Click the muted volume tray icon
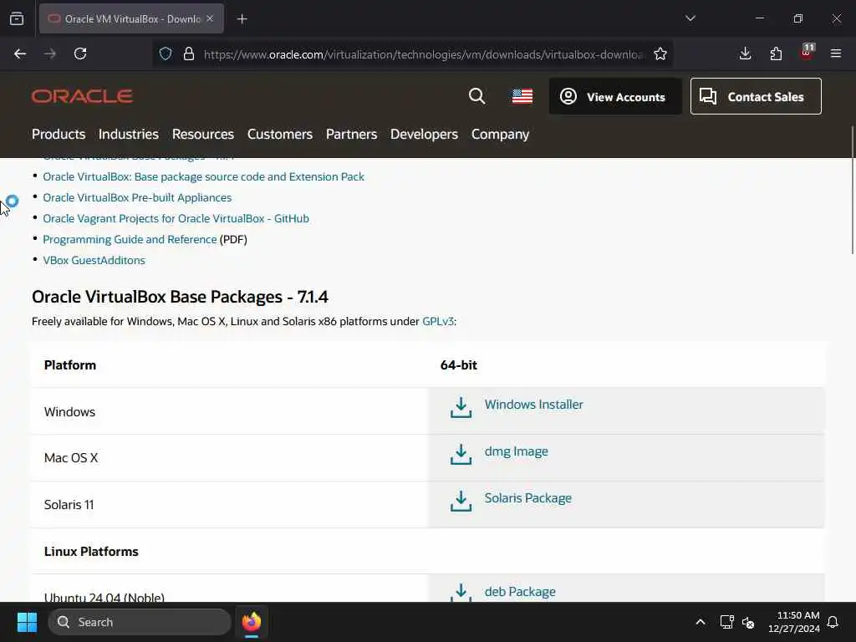Viewport: 856px width, 642px height. [x=748, y=622]
